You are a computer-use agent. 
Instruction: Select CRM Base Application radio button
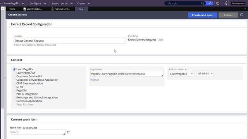[x=14, y=83]
